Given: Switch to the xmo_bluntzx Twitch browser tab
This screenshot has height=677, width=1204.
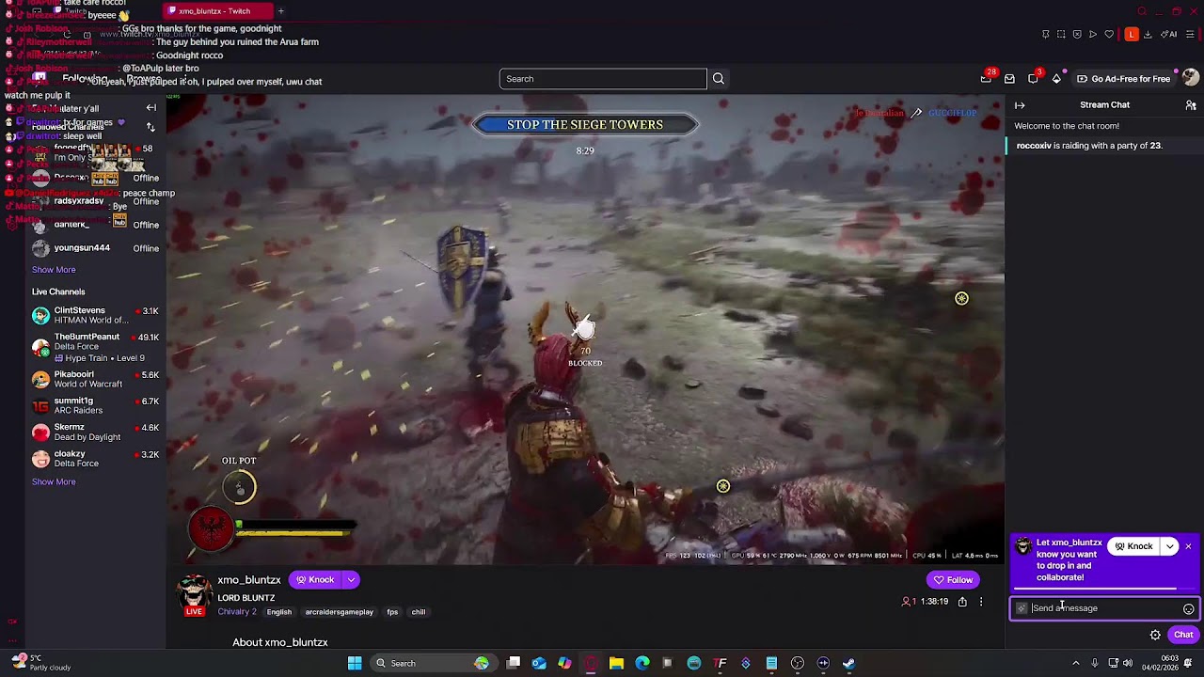Looking at the screenshot, I should (217, 11).
